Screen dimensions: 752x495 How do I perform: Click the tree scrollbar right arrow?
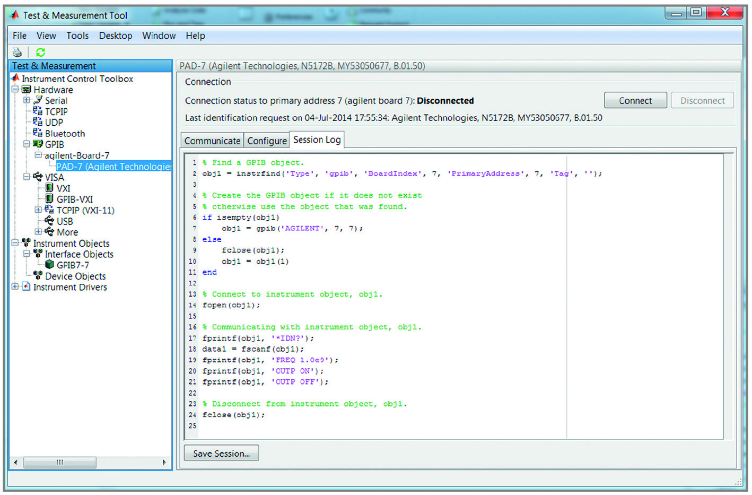[164, 462]
